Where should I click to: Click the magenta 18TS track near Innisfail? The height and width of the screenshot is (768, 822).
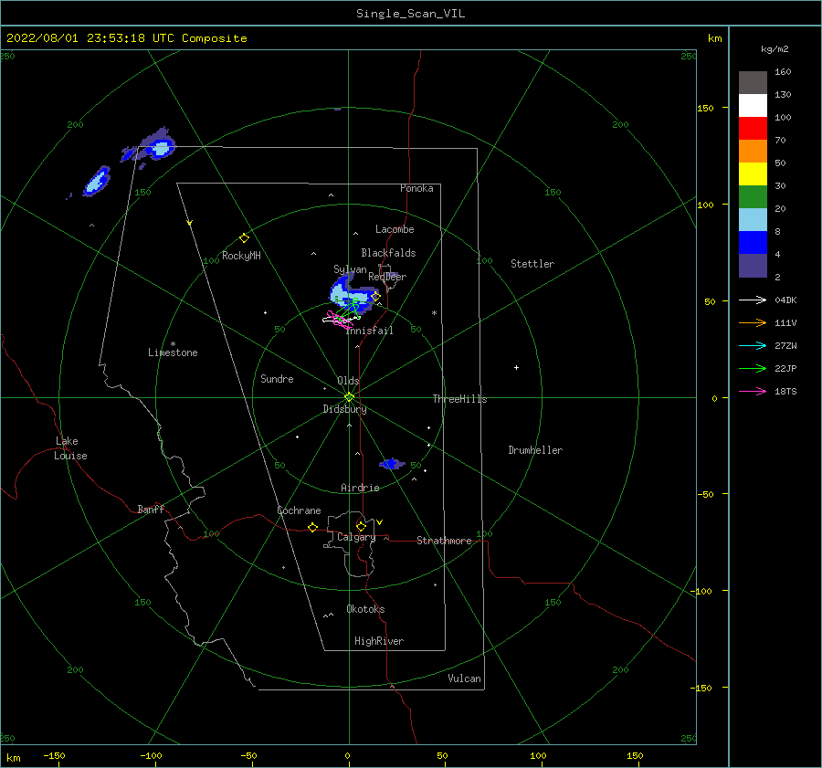click(x=339, y=321)
